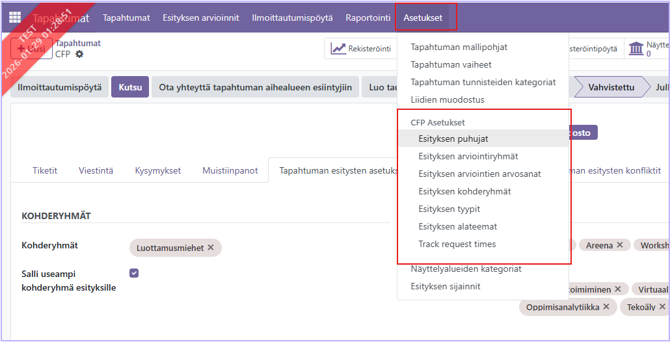Open the apps grid launcher
Image resolution: width=670 pixels, height=342 pixels.
14,18
